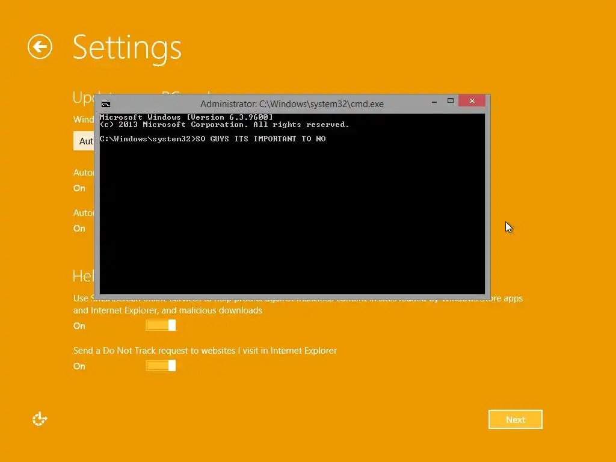Close the Administrator cmd.exe window
616x462 pixels.
472,101
